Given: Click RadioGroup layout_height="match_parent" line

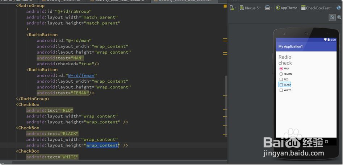Looking at the screenshot, I should pyautogui.click(x=74, y=23).
